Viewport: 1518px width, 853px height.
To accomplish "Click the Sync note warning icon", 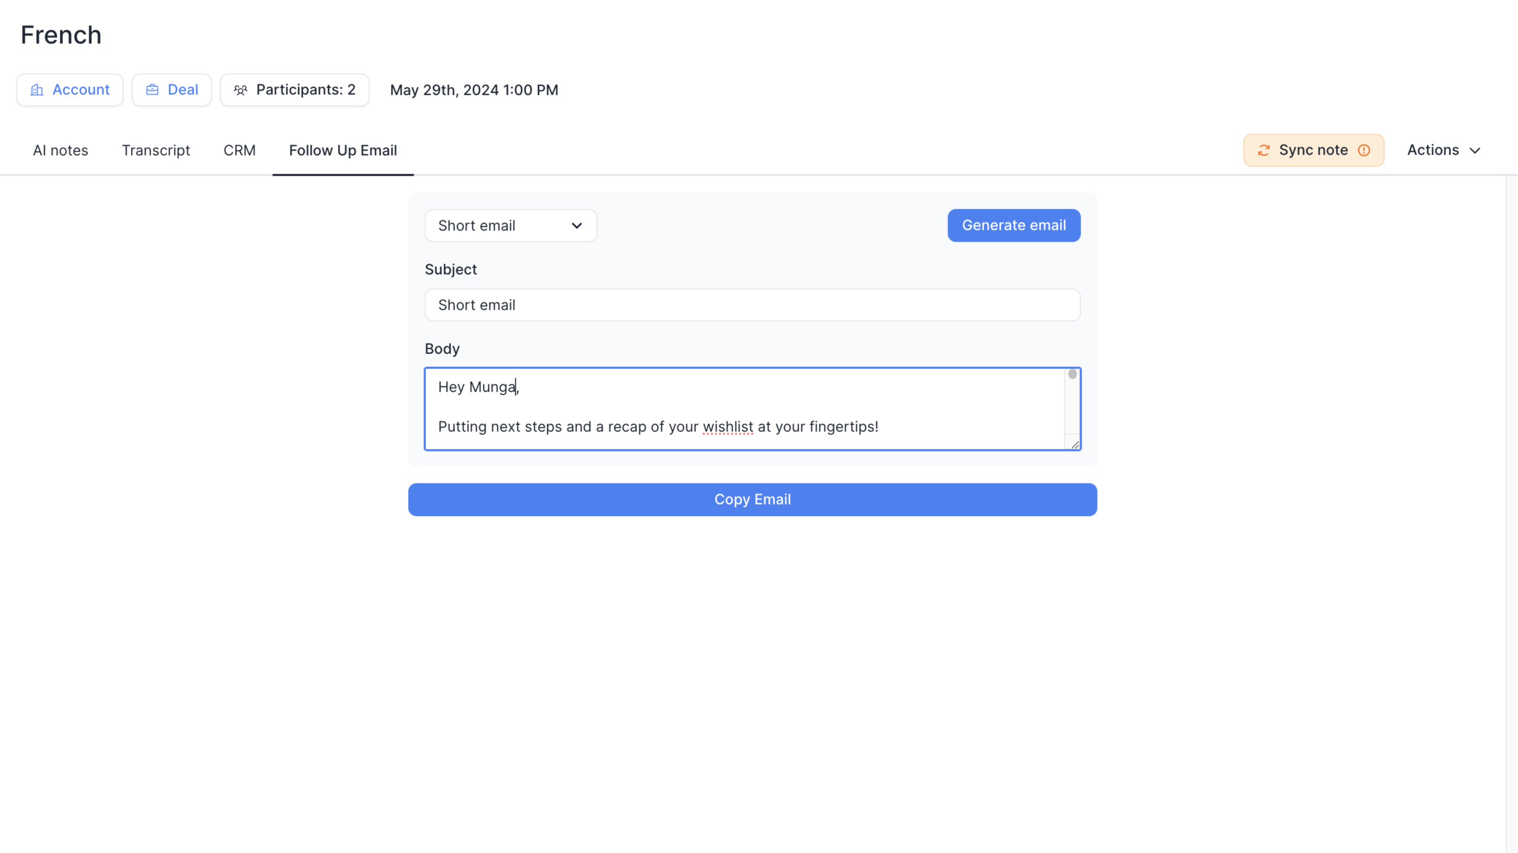I will coord(1364,150).
